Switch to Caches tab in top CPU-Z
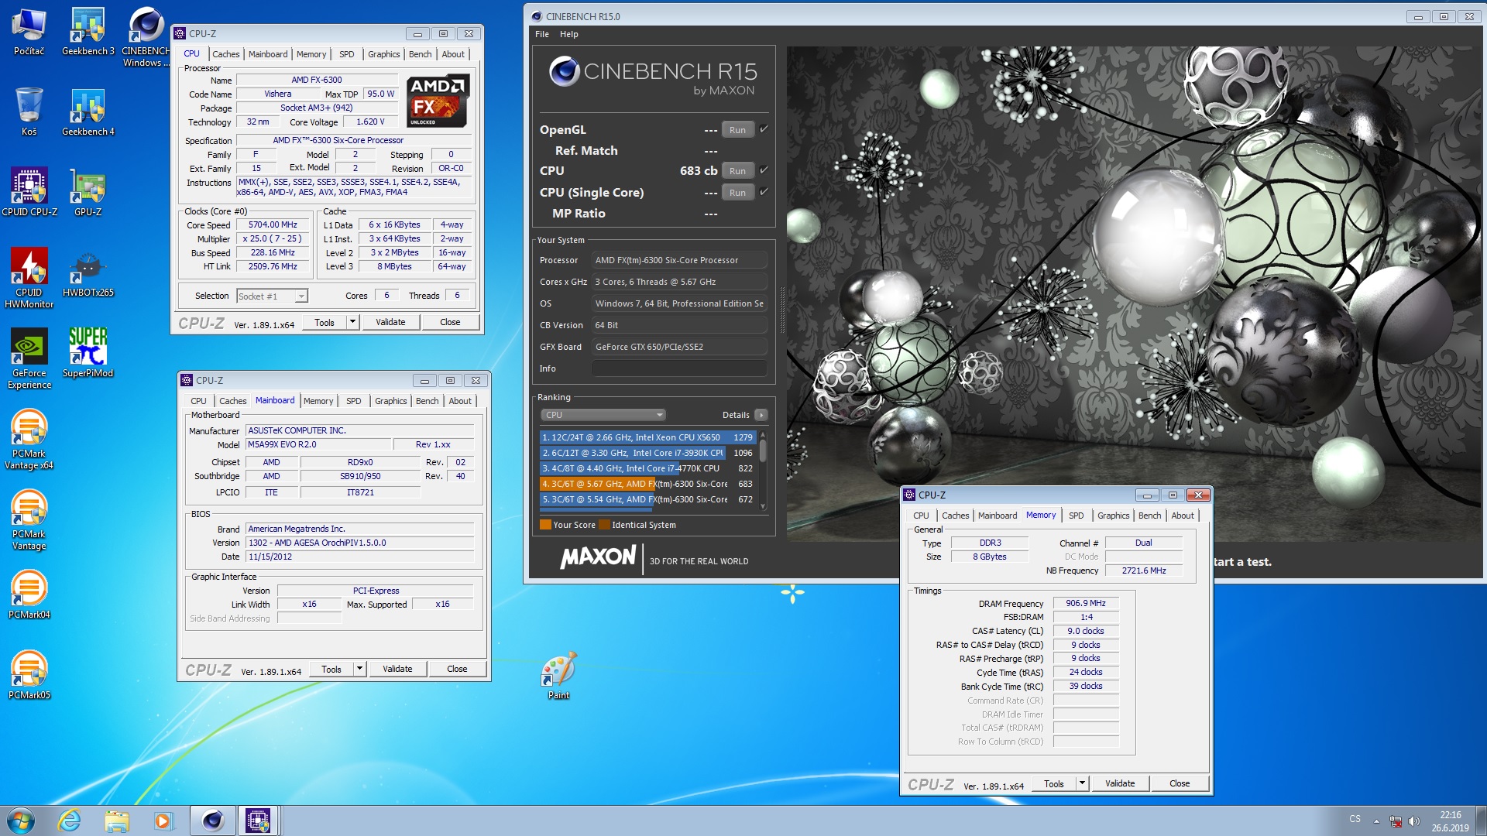The width and height of the screenshot is (1487, 836). click(225, 54)
